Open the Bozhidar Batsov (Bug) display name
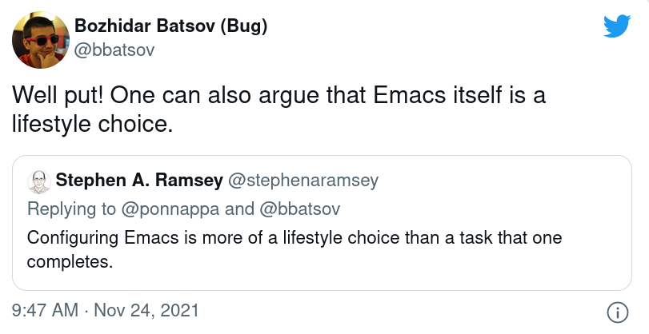 click(171, 26)
